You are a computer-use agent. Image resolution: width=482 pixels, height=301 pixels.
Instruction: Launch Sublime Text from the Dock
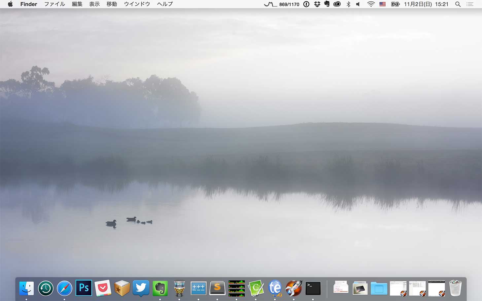coord(217,288)
